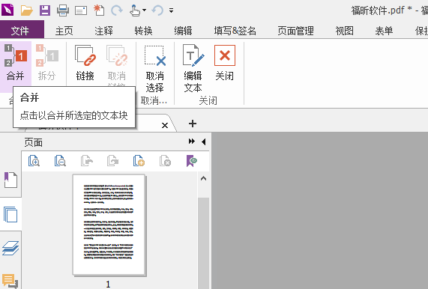The width and height of the screenshot is (428, 289).
Task: Collapse the 页面 panel with left arrow
Action: tap(203, 142)
